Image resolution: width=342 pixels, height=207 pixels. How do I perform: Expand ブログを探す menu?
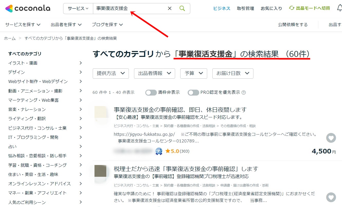point(108,25)
